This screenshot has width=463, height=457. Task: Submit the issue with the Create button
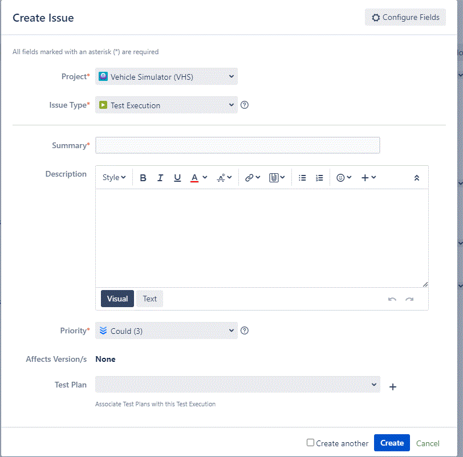tap(392, 443)
